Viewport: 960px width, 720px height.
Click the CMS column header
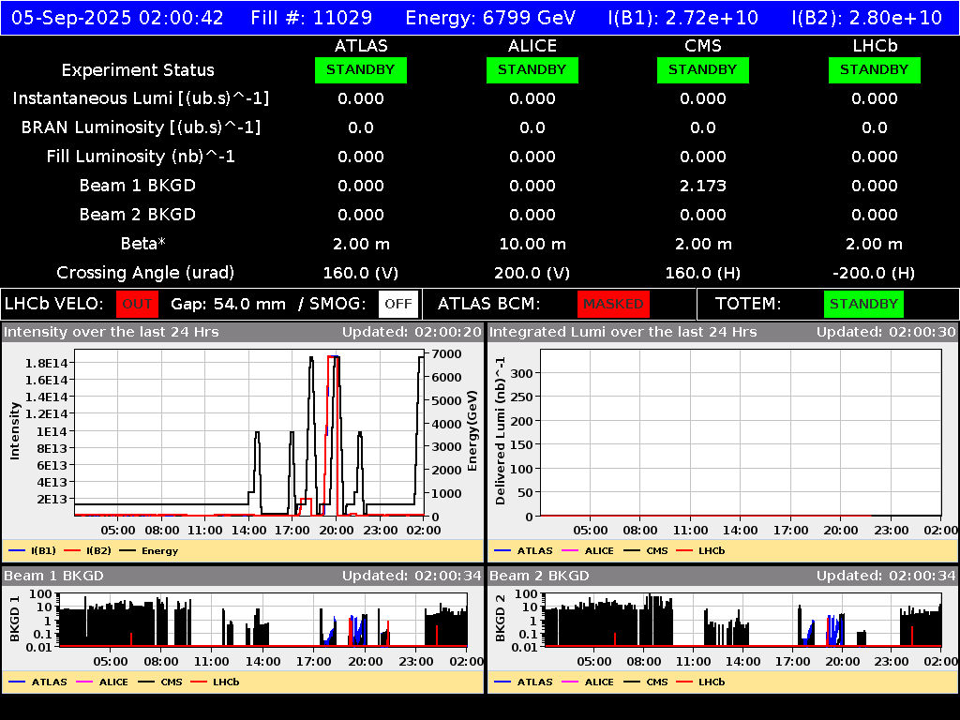point(703,46)
